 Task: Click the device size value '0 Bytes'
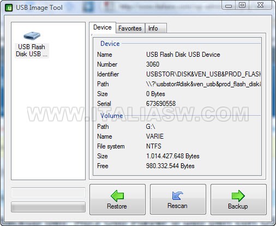click(155, 94)
